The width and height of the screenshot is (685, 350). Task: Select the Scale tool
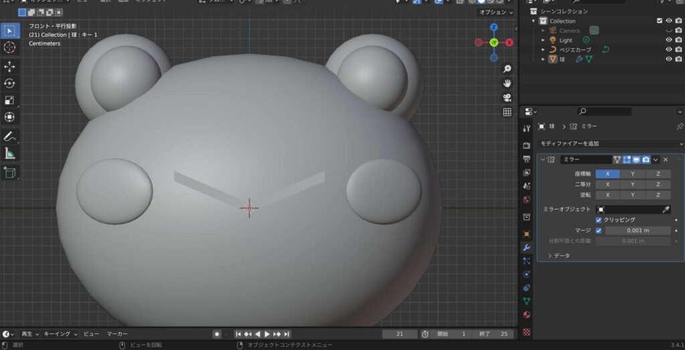click(x=10, y=100)
